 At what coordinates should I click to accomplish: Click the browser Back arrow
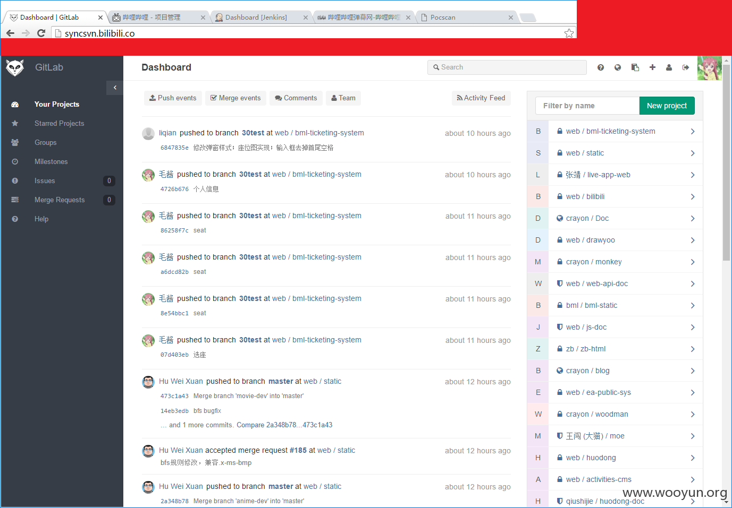[x=10, y=33]
